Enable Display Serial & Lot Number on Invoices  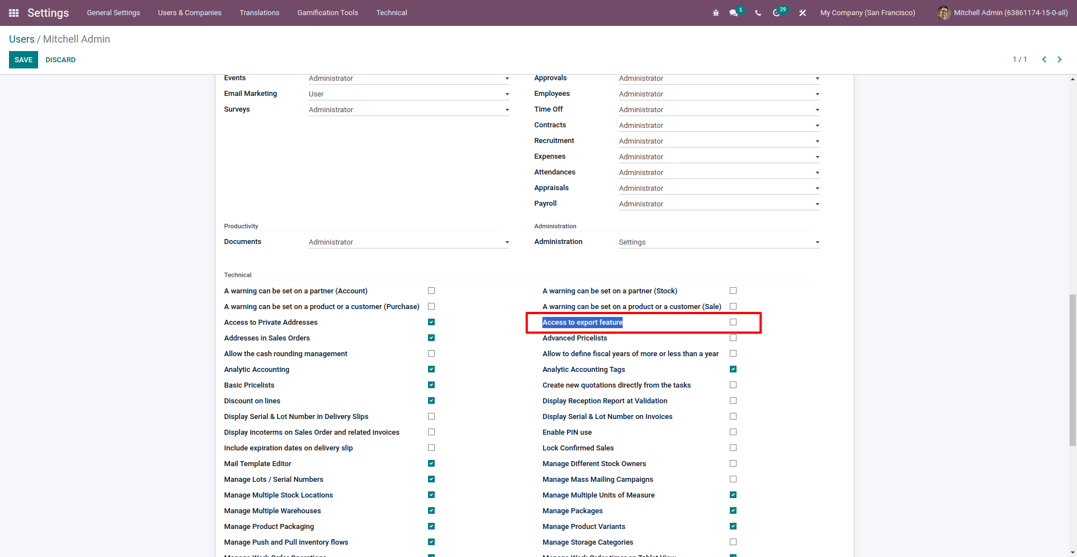(x=733, y=416)
